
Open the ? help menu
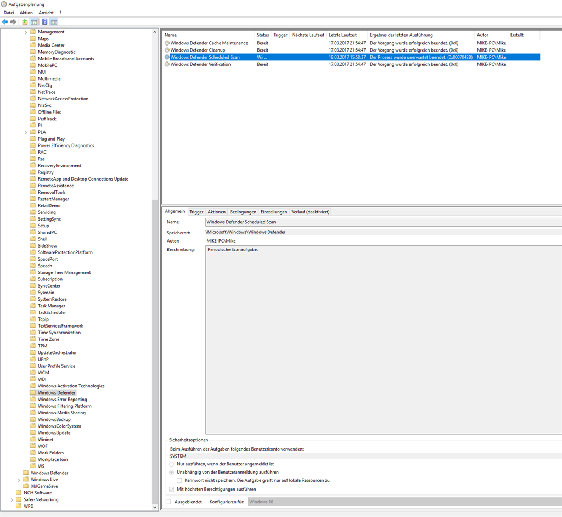[x=60, y=13]
